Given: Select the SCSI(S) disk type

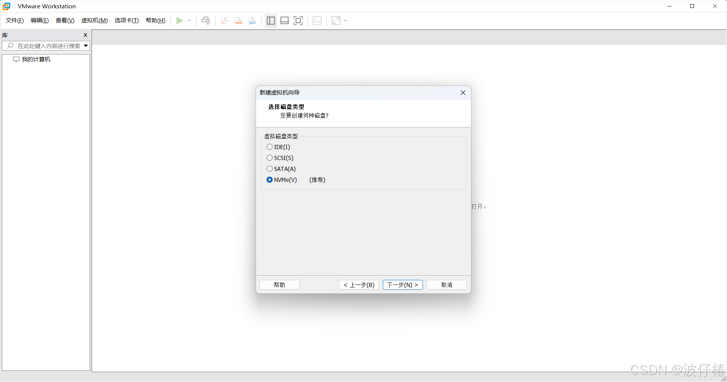Looking at the screenshot, I should pos(280,158).
